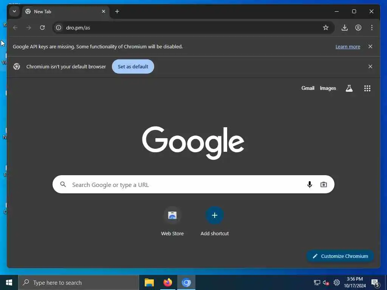Click the Chromium logo in default-browser bar
The image size is (387, 290).
click(17, 66)
